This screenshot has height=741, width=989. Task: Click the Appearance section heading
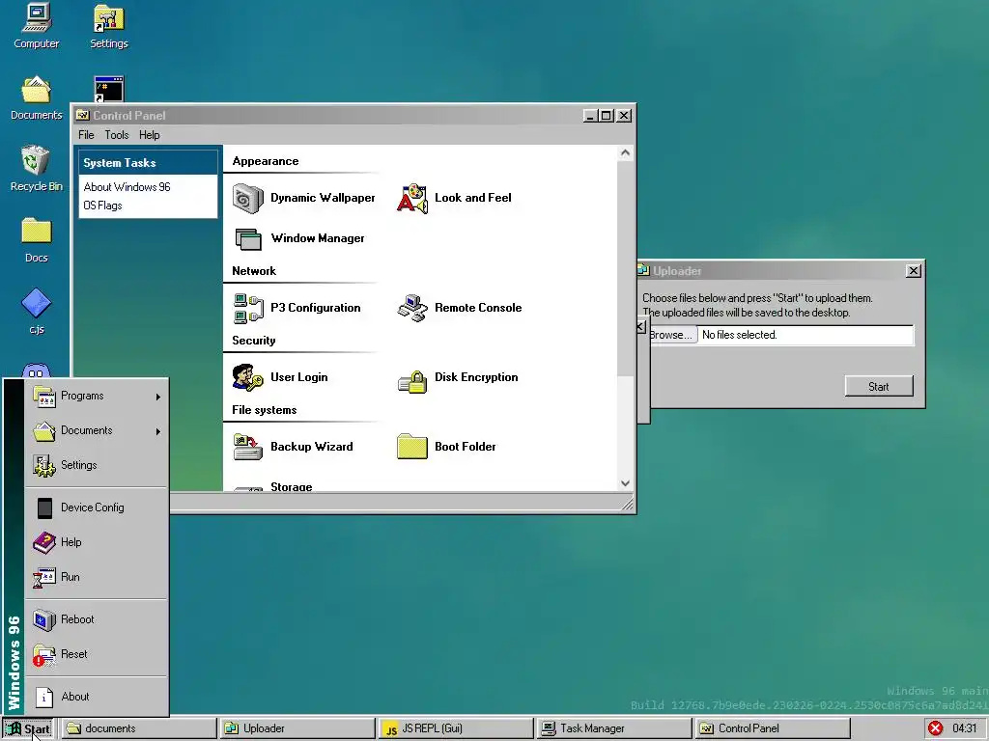coord(266,161)
